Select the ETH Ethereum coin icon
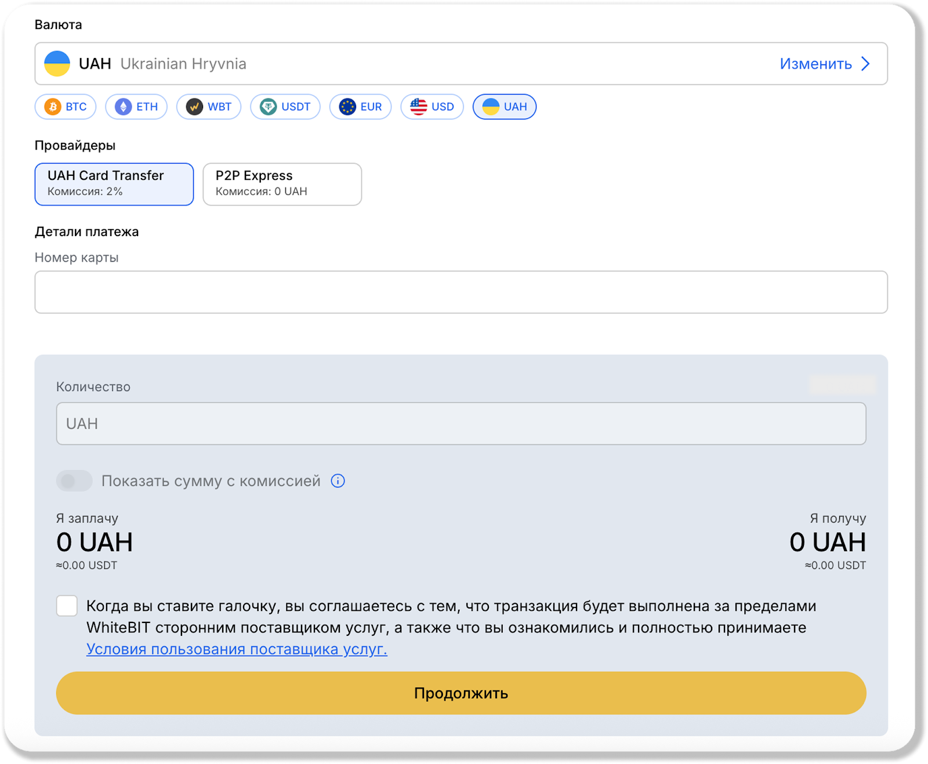Viewport: 928px width, 764px height. pos(123,107)
